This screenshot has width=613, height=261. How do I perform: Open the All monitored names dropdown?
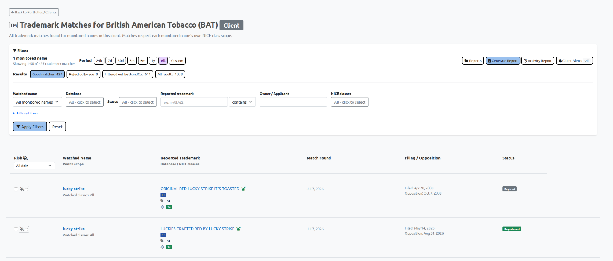(37, 102)
